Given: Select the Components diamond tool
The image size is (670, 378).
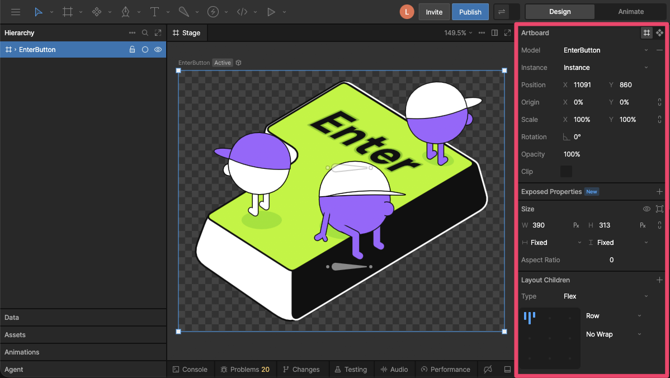Looking at the screenshot, I should click(x=97, y=12).
